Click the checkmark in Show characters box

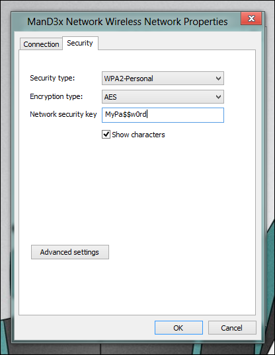tap(106, 135)
